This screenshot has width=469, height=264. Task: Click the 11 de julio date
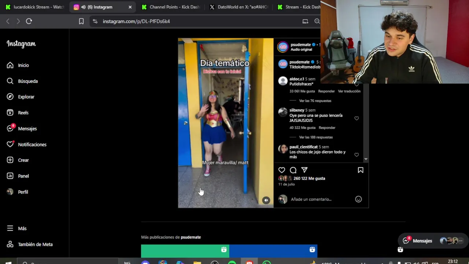[x=287, y=184]
